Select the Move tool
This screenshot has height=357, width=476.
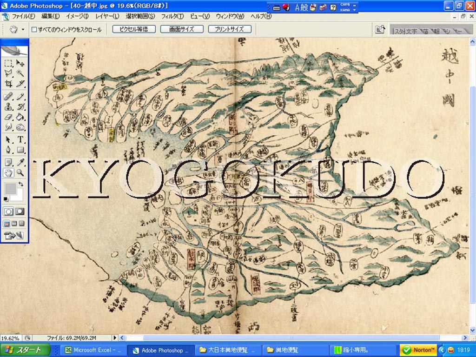point(20,63)
